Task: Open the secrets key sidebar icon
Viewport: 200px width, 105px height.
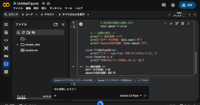Action: point(6,56)
